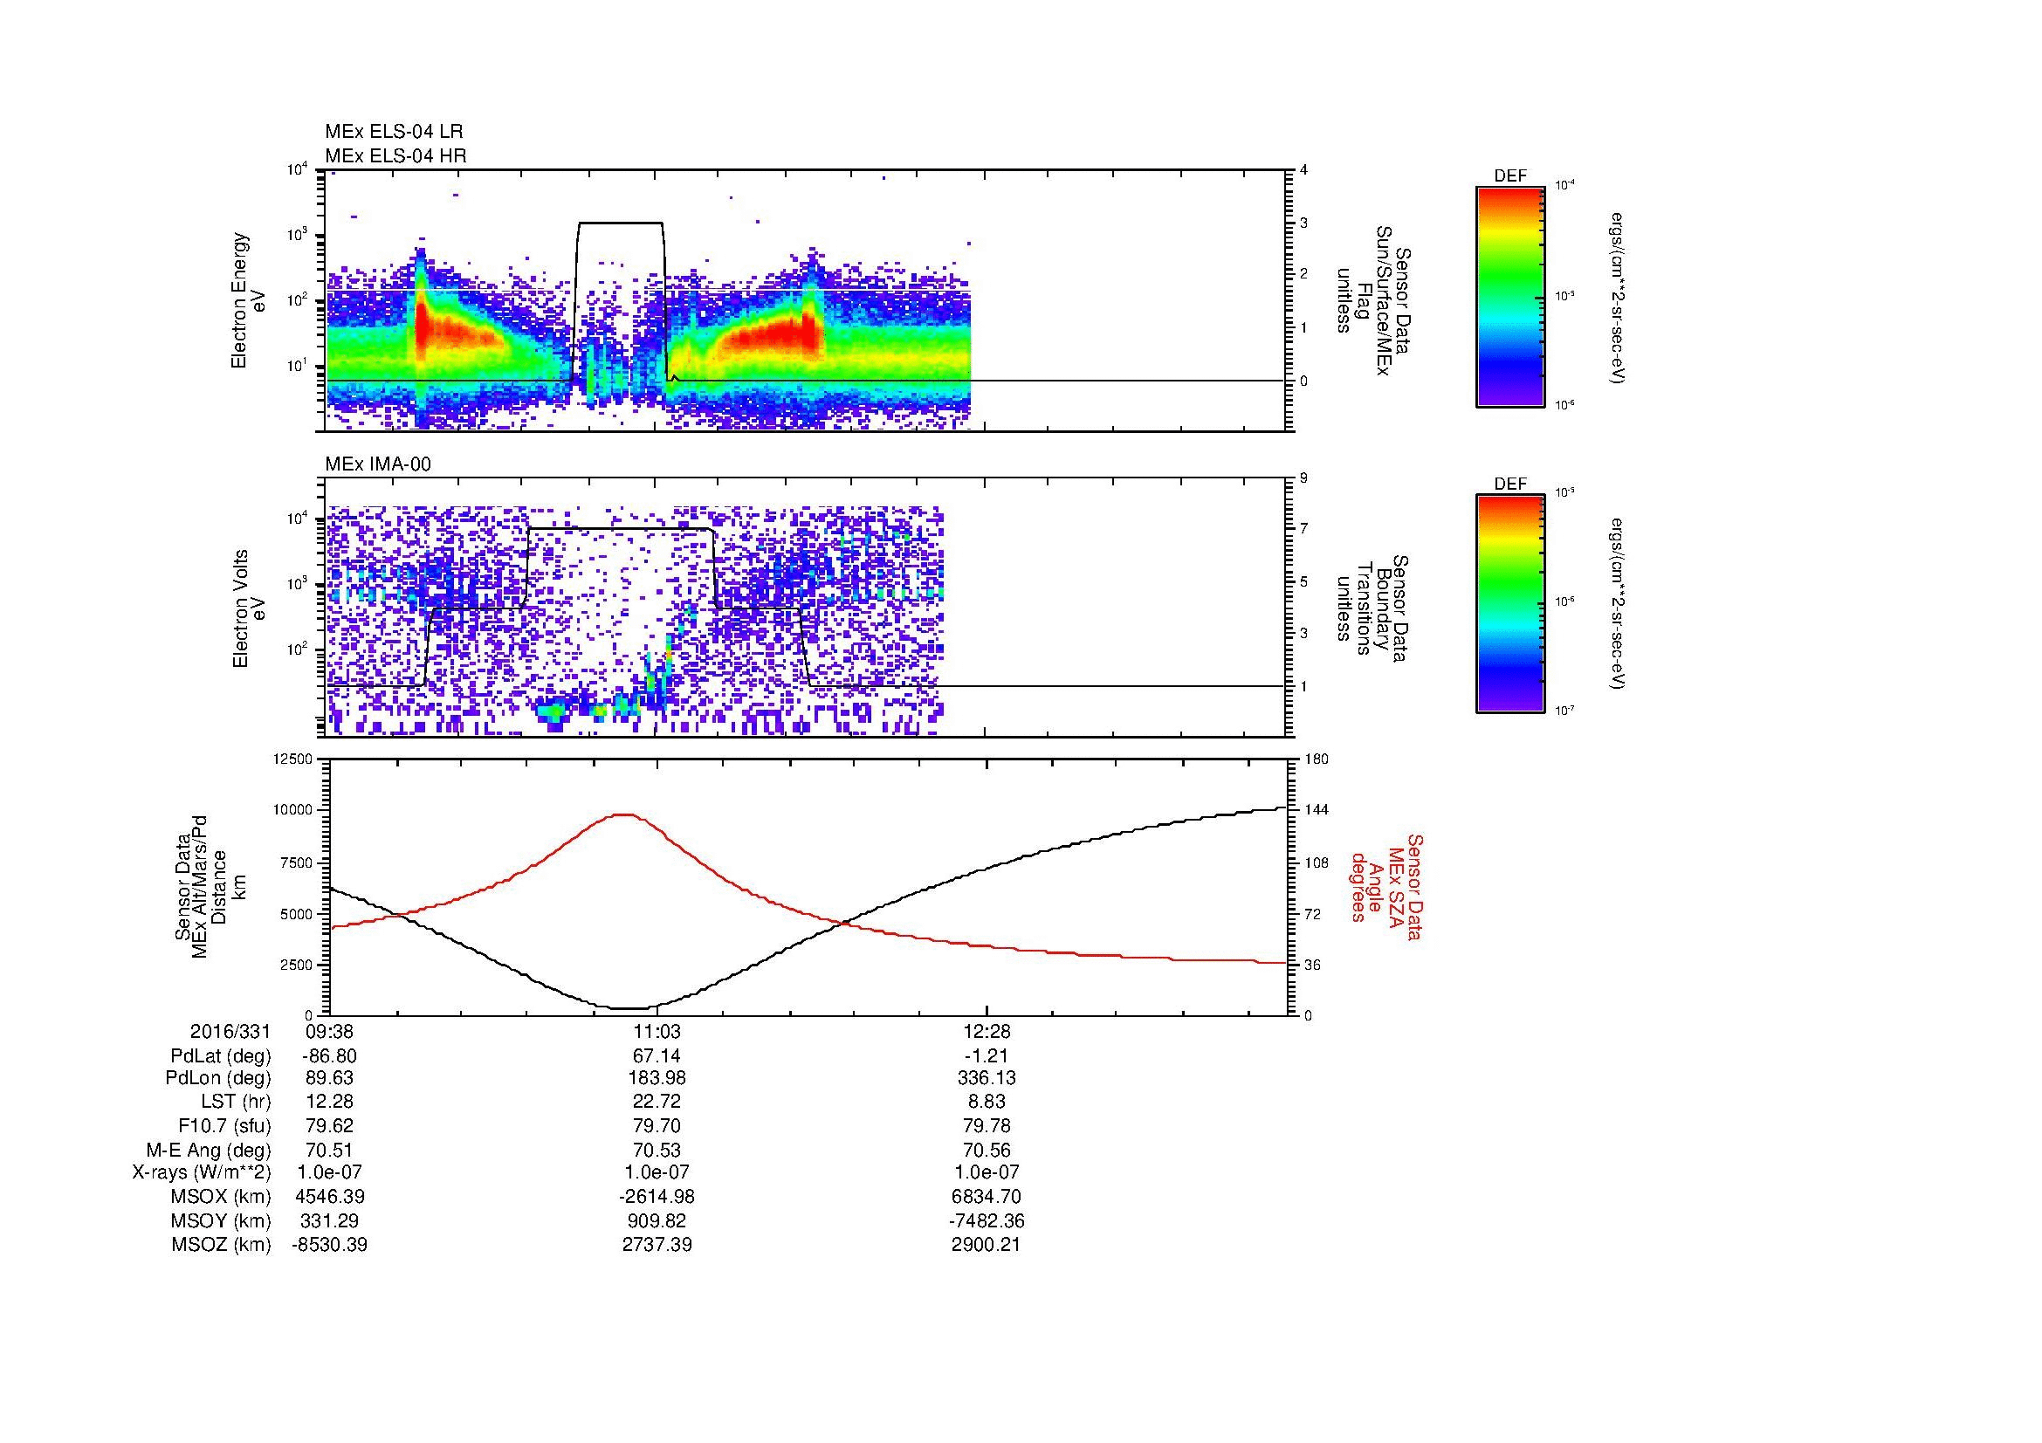Image resolution: width=2042 pixels, height=1443 pixels.
Task: Click the MSOZ value '-8530.39'
Action: pos(330,1245)
